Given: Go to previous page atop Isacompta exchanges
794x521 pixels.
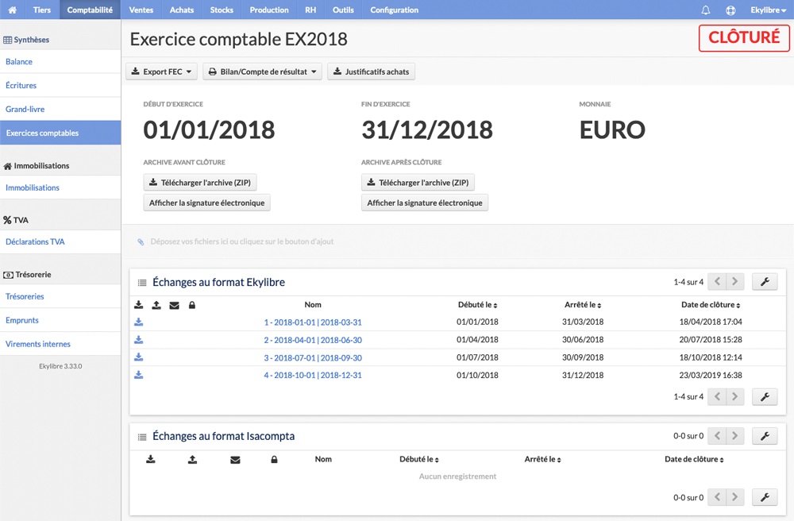Looking at the screenshot, I should tap(717, 435).
